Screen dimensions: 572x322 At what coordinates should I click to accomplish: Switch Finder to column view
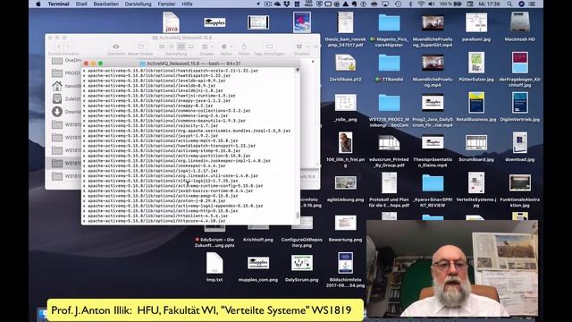coord(181,47)
